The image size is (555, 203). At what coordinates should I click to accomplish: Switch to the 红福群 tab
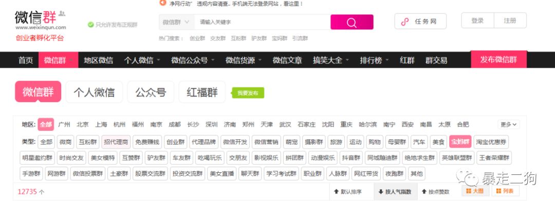click(x=202, y=92)
